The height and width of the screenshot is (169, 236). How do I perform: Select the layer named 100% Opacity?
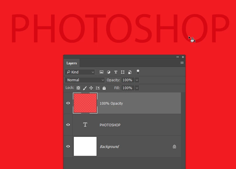pos(111,104)
